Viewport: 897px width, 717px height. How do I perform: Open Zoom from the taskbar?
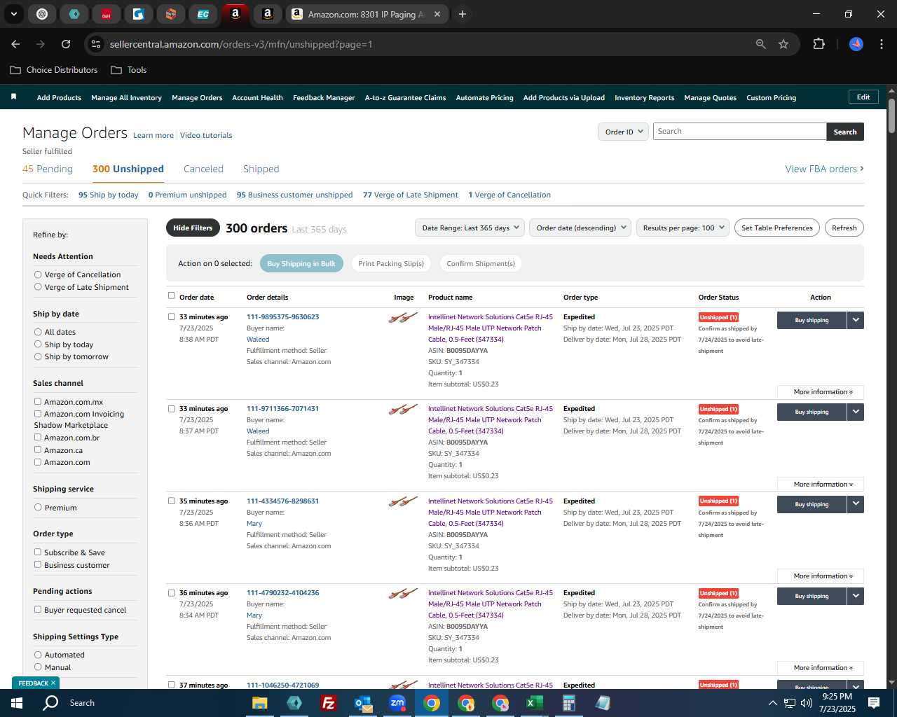coord(397,703)
